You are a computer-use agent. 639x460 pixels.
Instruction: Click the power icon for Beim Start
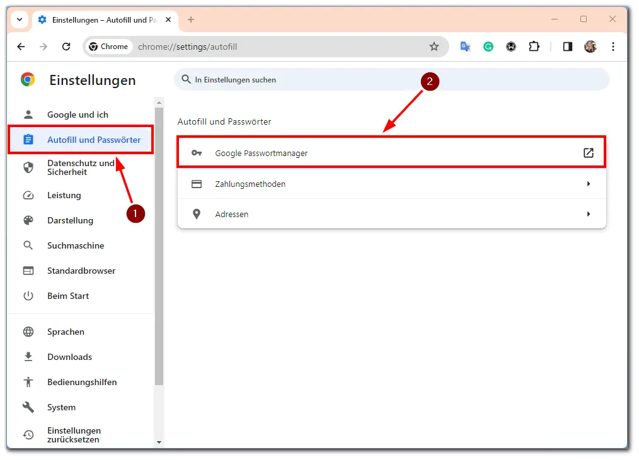(28, 296)
